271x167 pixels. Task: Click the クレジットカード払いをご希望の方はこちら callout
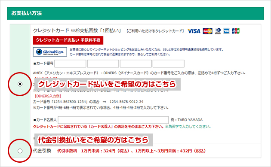click(108, 84)
